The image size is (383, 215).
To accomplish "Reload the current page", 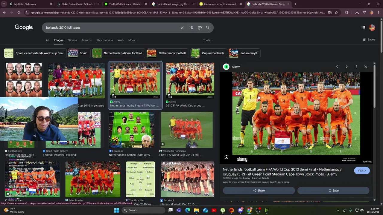I will [19, 13].
